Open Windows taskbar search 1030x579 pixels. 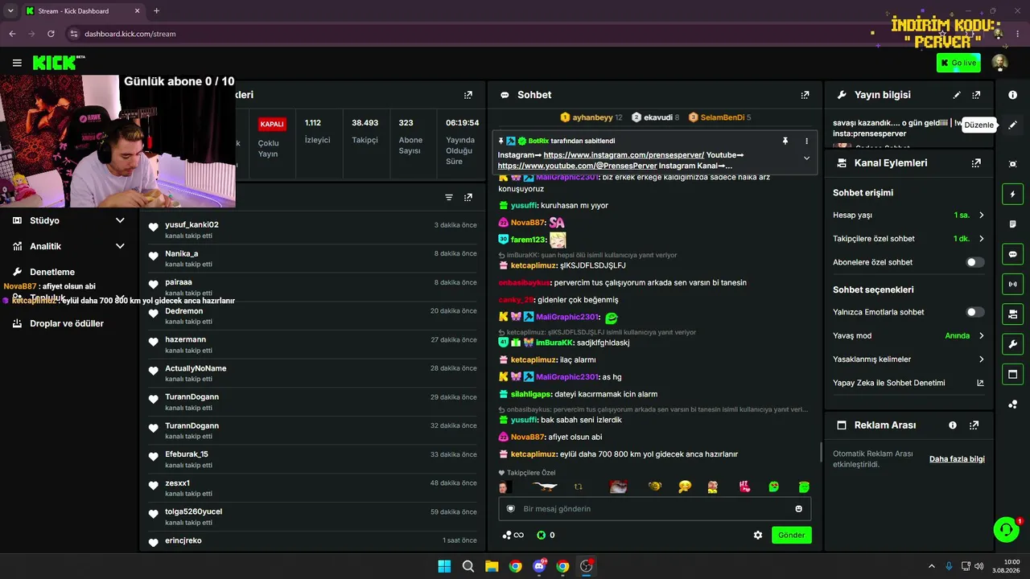[x=468, y=566]
